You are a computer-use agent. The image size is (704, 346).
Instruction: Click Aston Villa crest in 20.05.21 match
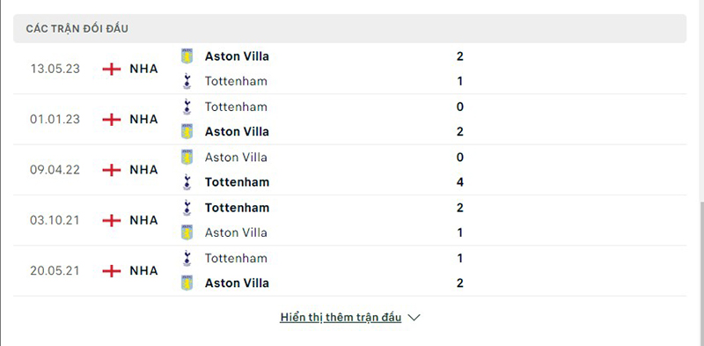click(187, 283)
